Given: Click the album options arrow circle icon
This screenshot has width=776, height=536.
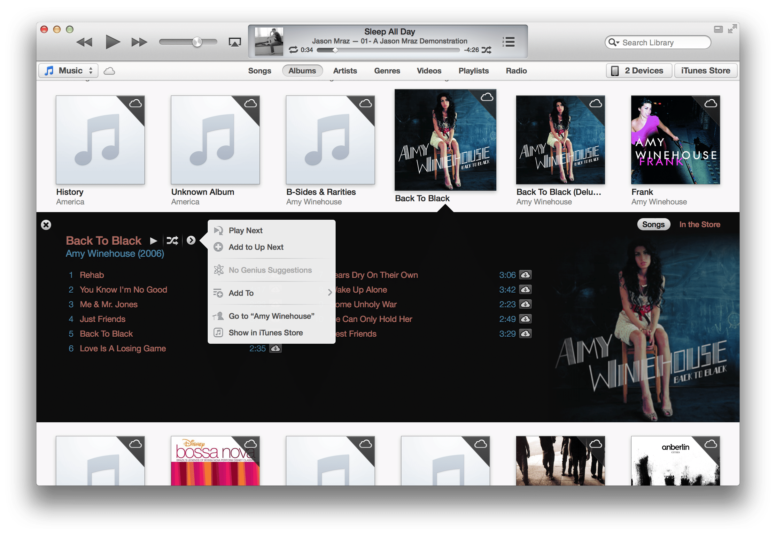Looking at the screenshot, I should (191, 241).
